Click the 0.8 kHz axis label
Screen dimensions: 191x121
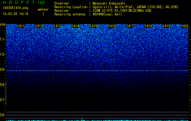point(2,85)
